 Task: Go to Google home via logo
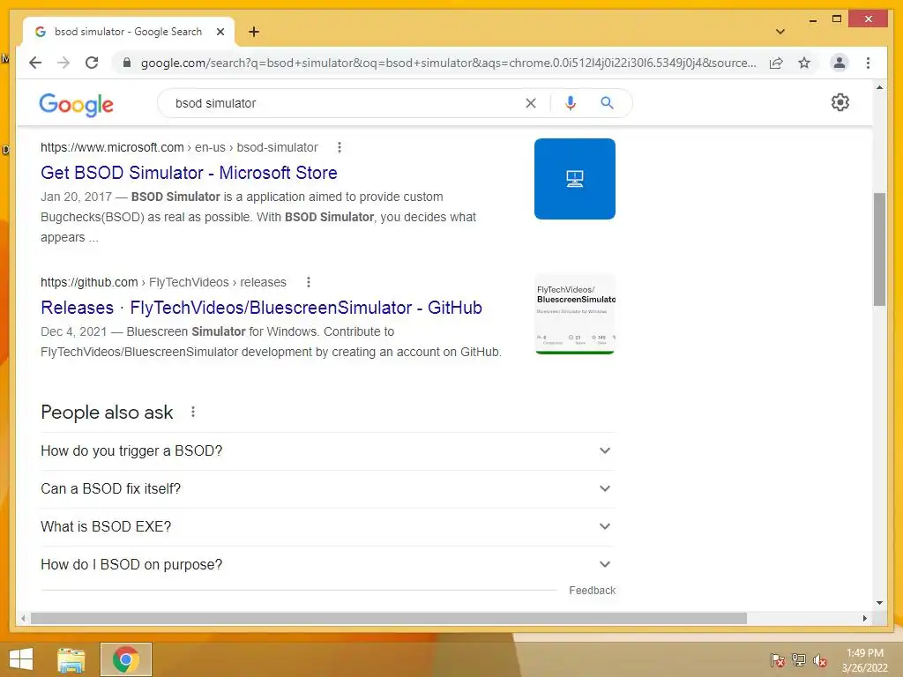[76, 104]
